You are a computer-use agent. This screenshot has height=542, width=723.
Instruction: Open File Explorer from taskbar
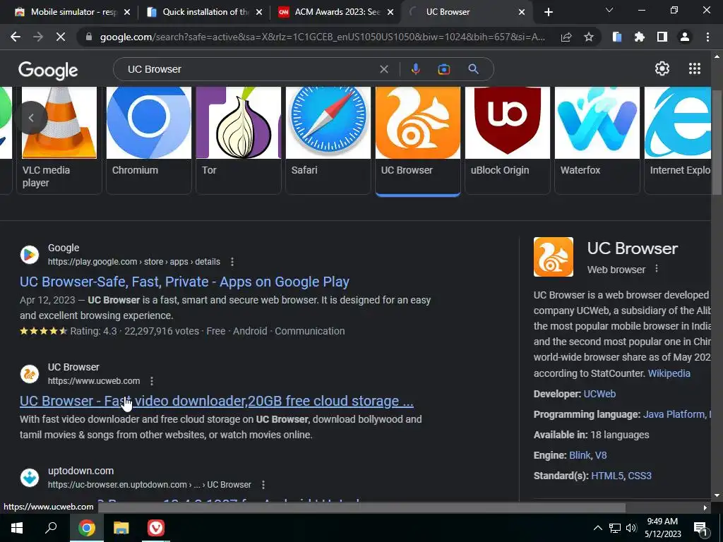tap(121, 528)
